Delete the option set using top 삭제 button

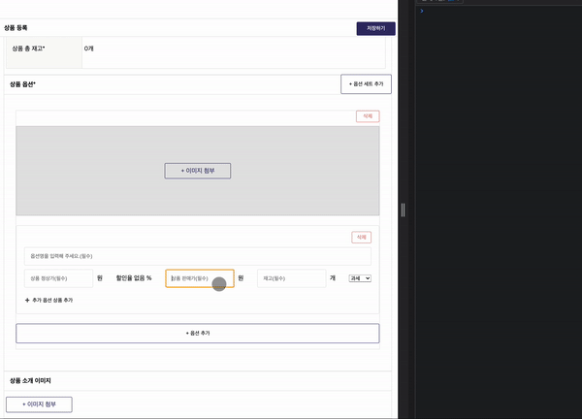point(367,116)
